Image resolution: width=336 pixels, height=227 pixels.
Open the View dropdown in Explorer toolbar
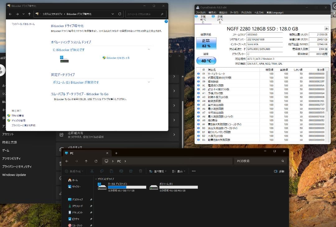point(179,171)
